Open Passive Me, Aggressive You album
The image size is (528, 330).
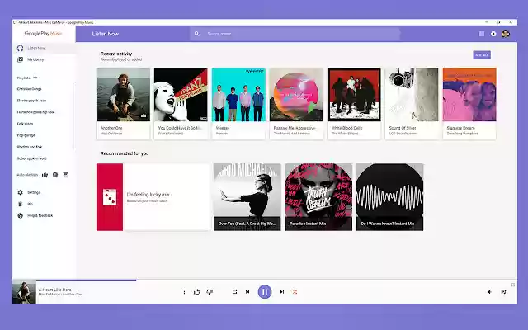296,104
